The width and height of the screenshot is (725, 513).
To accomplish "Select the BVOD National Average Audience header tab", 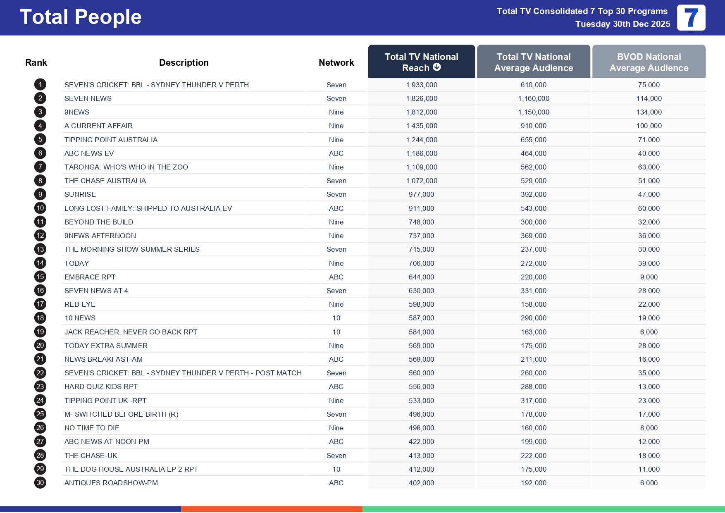I will 649,62.
